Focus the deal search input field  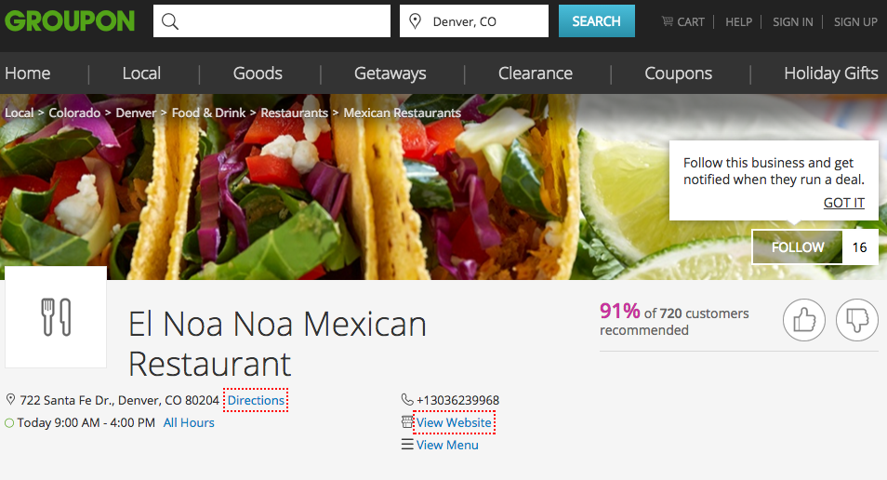(271, 21)
